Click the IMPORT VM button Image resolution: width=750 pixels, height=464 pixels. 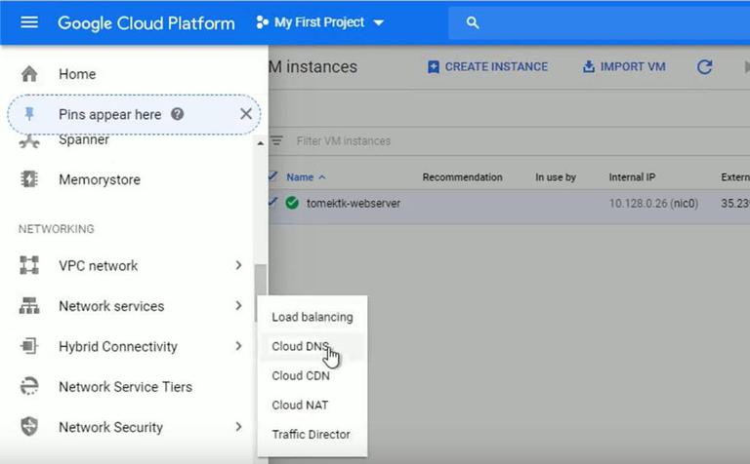coord(624,67)
